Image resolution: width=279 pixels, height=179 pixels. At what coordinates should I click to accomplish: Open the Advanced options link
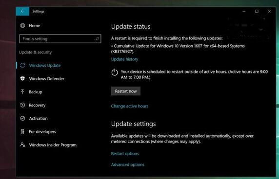click(128, 164)
